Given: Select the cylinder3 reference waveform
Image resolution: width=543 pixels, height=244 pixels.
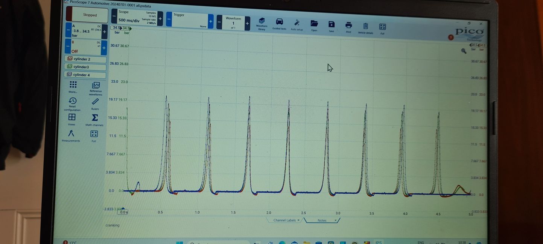Looking at the screenshot, I should point(85,67).
